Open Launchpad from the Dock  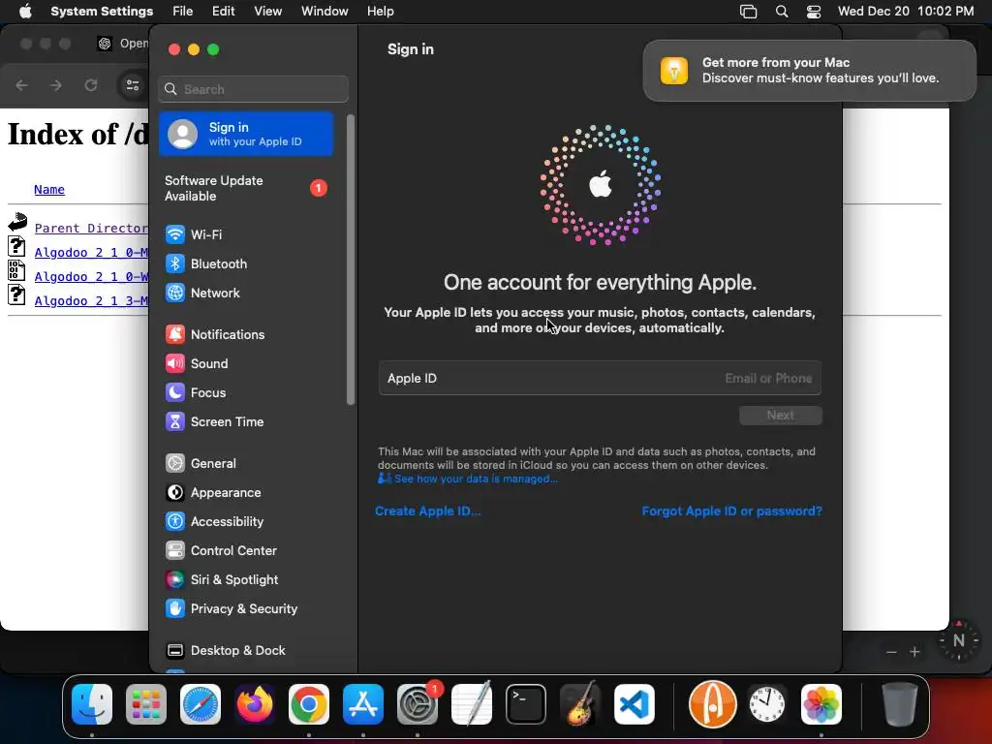pos(146,704)
